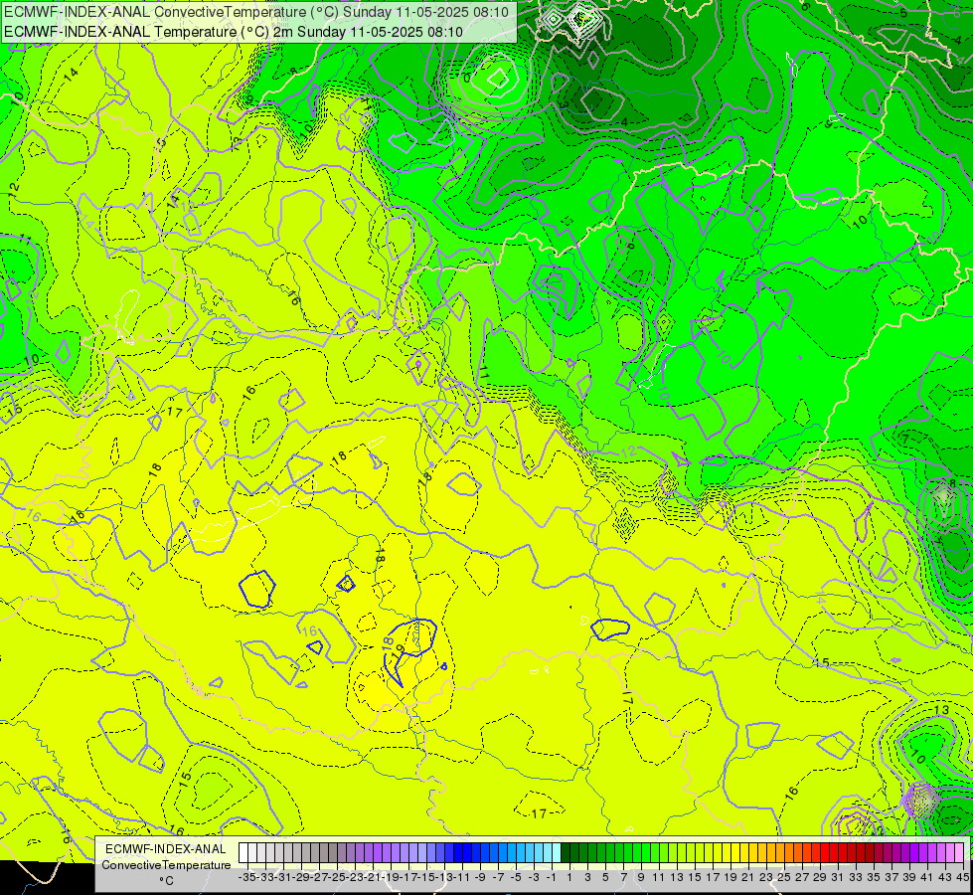973x895 pixels.
Task: Click the 45 value on the legend scale
Action: pos(962,878)
